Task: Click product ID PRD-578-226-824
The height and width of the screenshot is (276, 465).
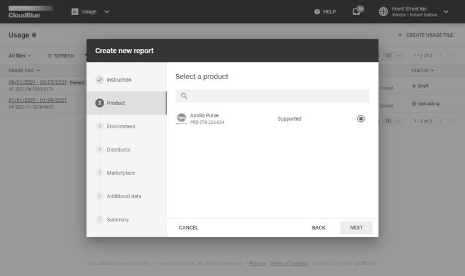Action: (x=207, y=122)
